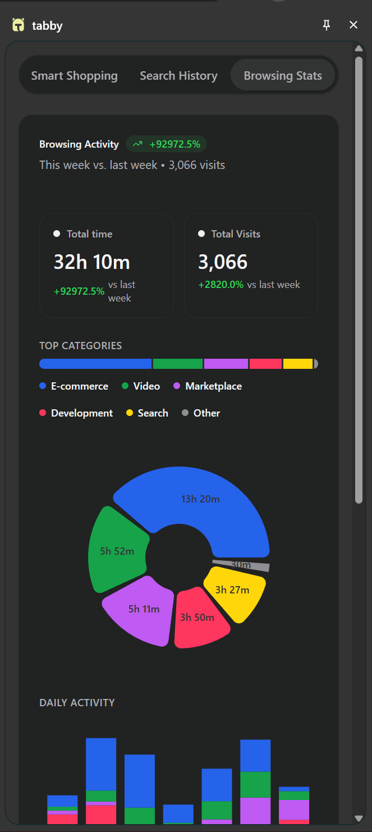Click the tallest second daily activity bar
Screen dimensions: 372x832
[x=101, y=781]
